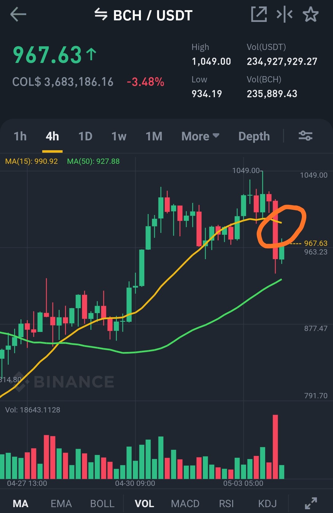333x513 pixels.
Task: Switch to the 1M timeframe
Action: (154, 136)
